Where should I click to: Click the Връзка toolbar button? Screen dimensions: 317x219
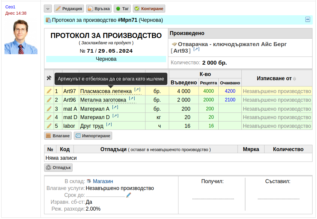tap(99, 9)
